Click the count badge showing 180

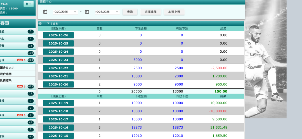[30, 53]
